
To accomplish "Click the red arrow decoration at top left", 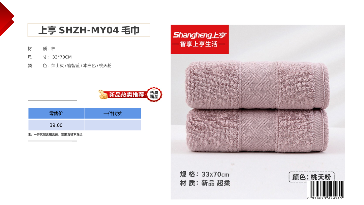I will pyautogui.click(x=7, y=19).
